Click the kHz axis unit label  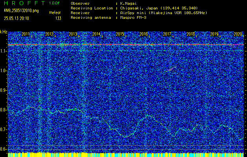click(x=4, y=32)
